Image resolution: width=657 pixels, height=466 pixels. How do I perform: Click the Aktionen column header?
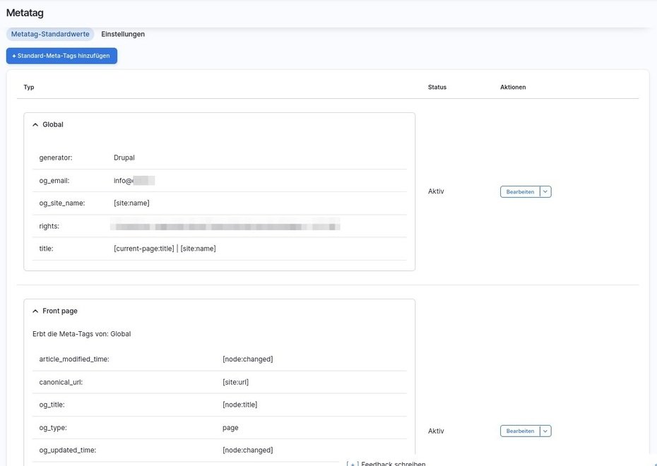click(x=513, y=88)
